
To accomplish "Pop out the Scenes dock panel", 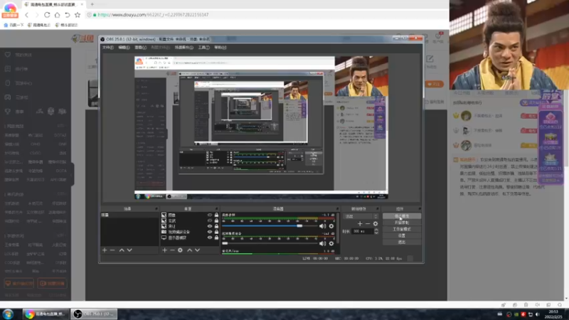I will coord(156,208).
